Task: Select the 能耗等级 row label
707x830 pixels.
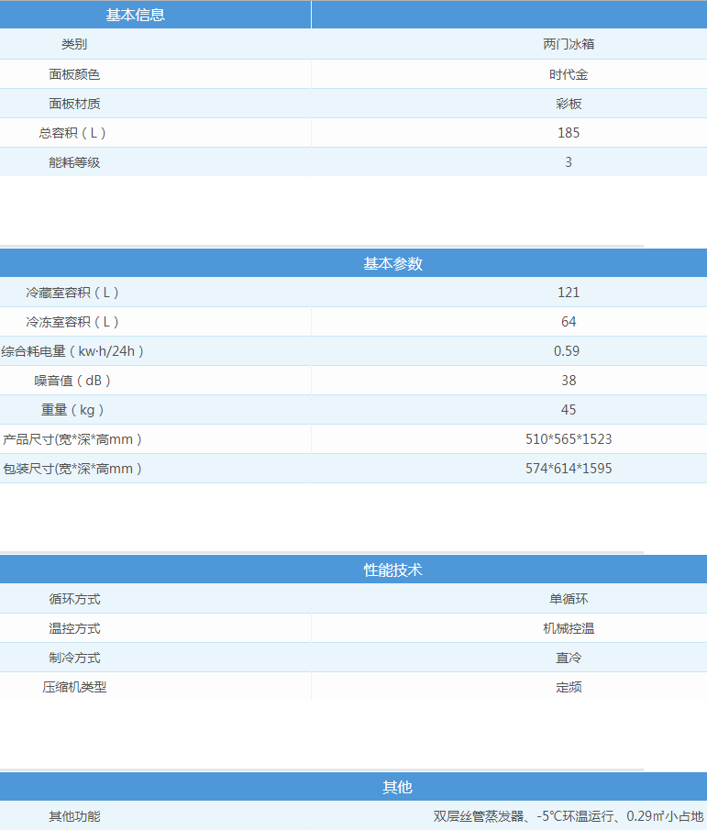Action: 74,162
